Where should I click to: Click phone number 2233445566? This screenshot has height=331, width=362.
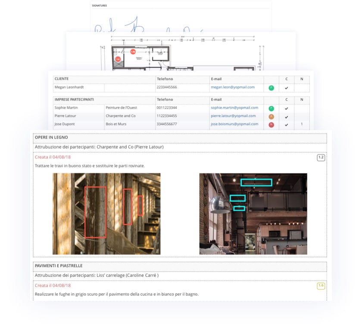tap(167, 87)
